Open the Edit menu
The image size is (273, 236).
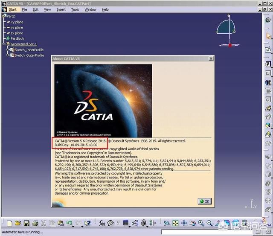coord(35,9)
